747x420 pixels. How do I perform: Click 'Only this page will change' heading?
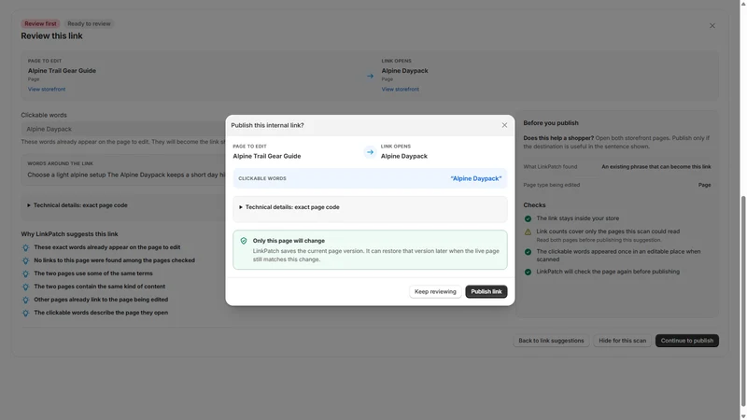tap(289, 241)
